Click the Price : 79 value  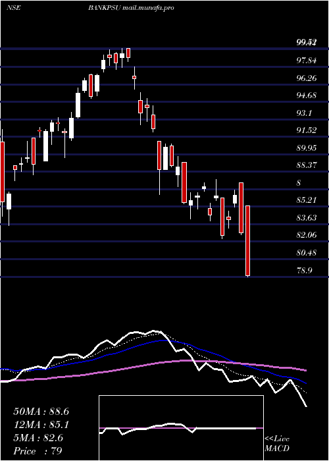click(38, 451)
